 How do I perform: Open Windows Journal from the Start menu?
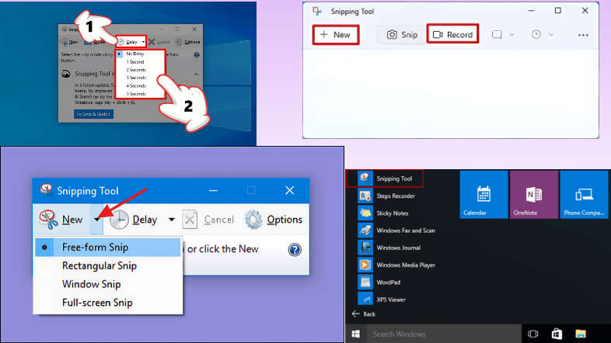pyautogui.click(x=389, y=248)
